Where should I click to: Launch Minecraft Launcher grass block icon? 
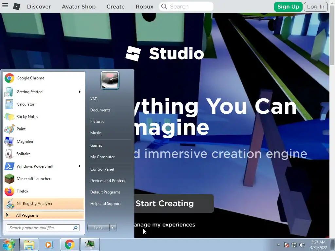[x=9, y=179]
